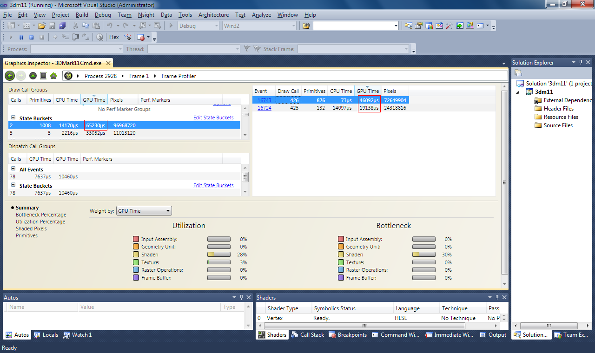Image resolution: width=595 pixels, height=353 pixels.
Task: Click the home icon in Graphics Inspector
Action: click(53, 76)
